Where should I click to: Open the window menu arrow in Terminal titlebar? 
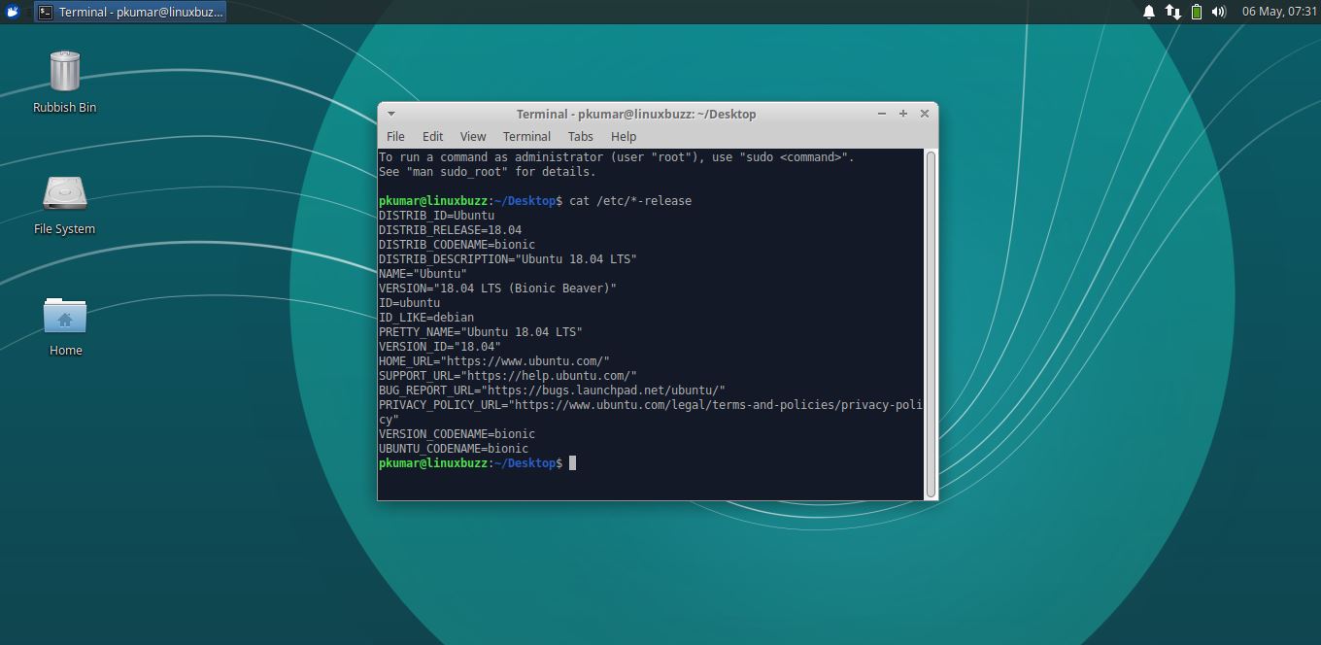tap(391, 114)
